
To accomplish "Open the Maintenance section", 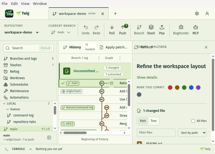I will (x=29, y=91).
